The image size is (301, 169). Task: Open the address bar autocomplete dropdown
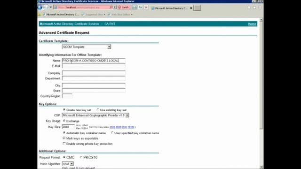pyautogui.click(x=115, y=8)
